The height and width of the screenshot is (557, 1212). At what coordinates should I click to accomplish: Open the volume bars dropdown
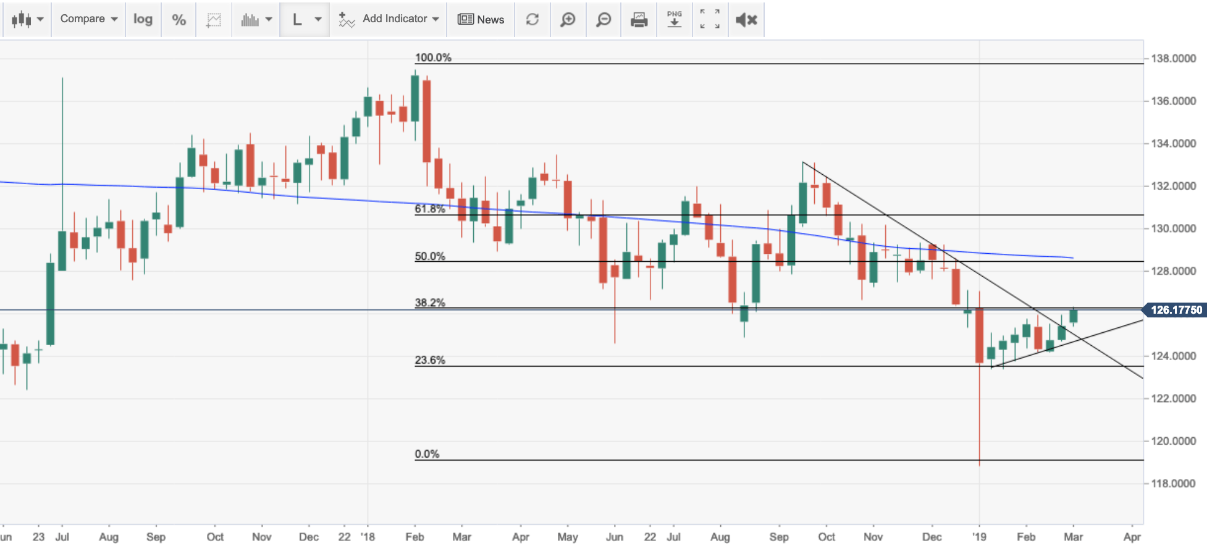(x=256, y=19)
